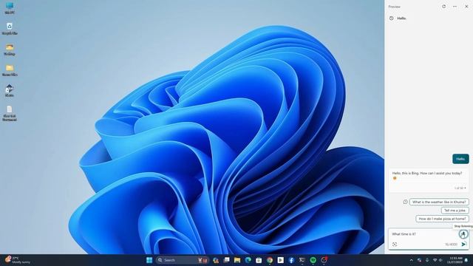
Task: Stop listening with the microphone button
Action: coord(463,233)
